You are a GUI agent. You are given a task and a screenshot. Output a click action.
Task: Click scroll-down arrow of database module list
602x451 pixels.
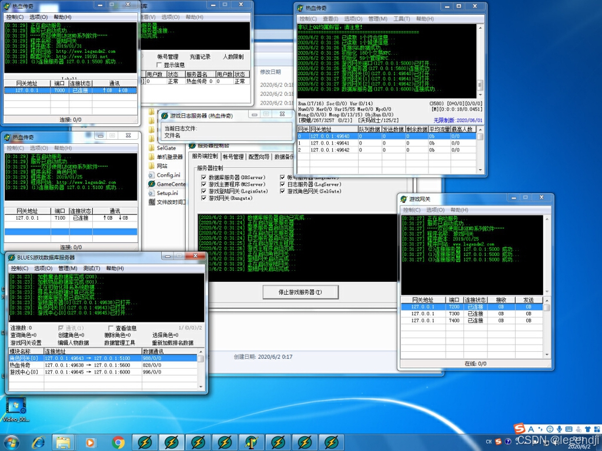point(201,387)
